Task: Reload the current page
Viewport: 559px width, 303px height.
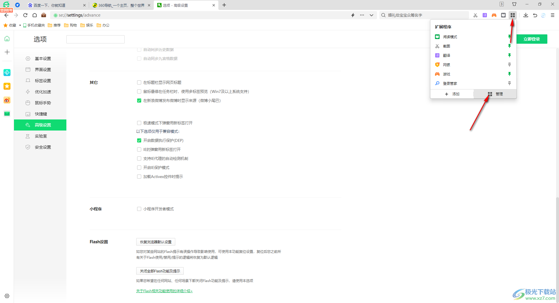Action: point(25,15)
